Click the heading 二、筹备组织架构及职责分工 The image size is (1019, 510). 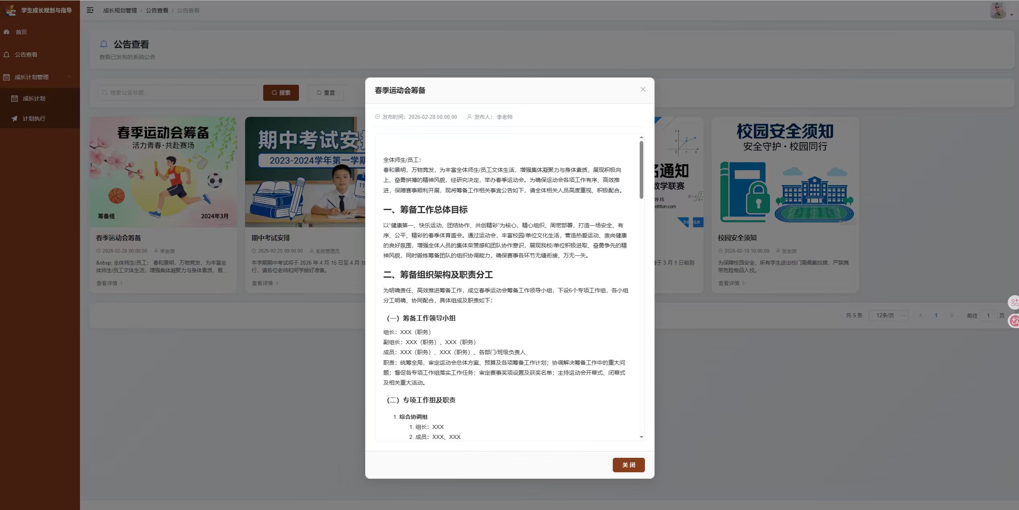coord(438,275)
